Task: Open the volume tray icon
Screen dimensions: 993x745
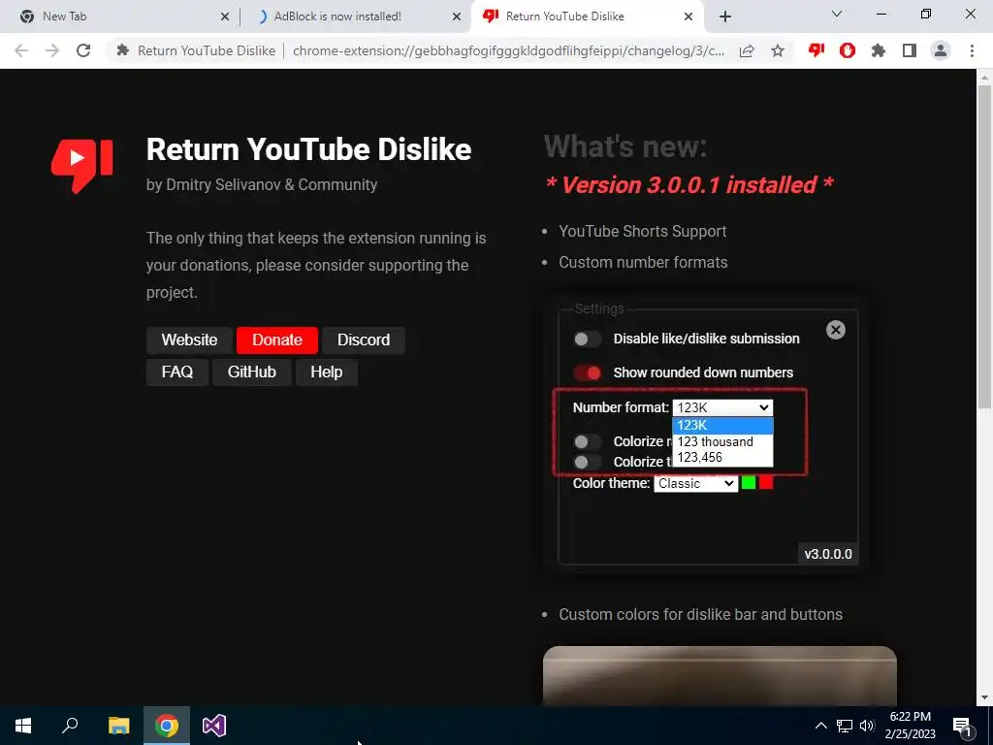Action: 867,726
